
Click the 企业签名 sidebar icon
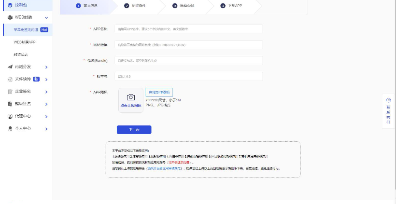(10, 92)
